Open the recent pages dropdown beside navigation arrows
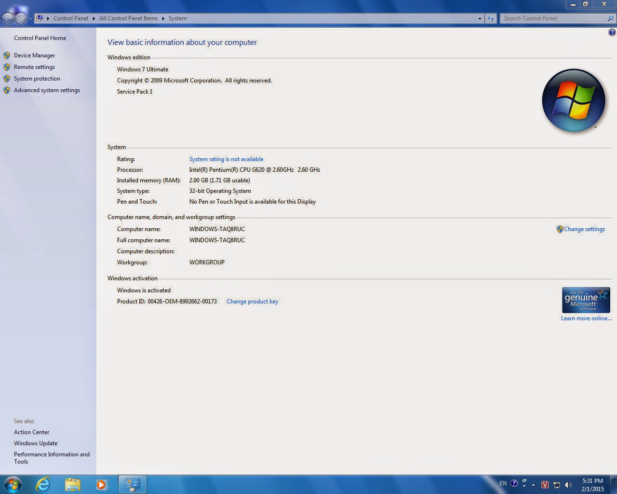Image resolution: width=617 pixels, height=494 pixels. (x=30, y=19)
